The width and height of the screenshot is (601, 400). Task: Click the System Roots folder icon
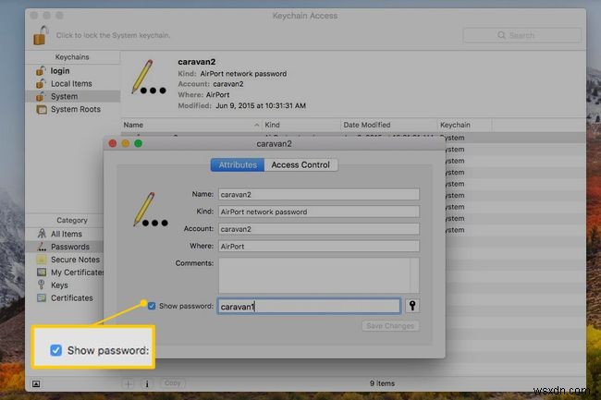click(x=41, y=110)
